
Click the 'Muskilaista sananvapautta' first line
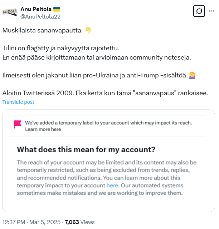tap(42, 31)
